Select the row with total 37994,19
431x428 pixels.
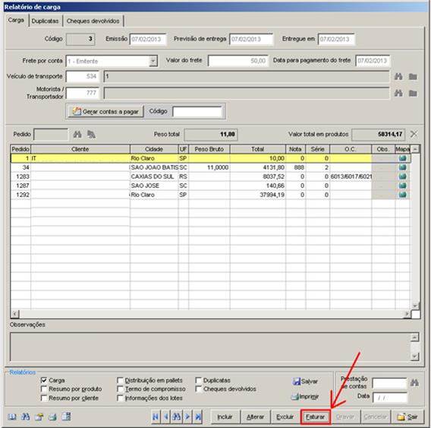tap(210, 195)
